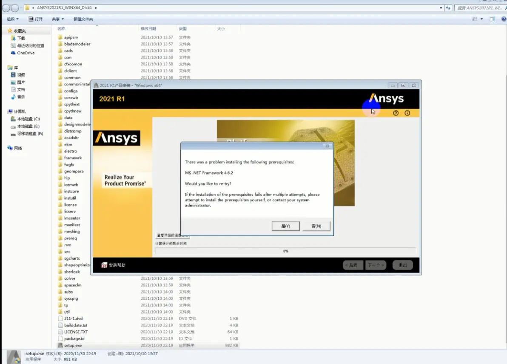Open the PDF 安装帮助 installation help
507x364 pixels.
click(x=117, y=264)
